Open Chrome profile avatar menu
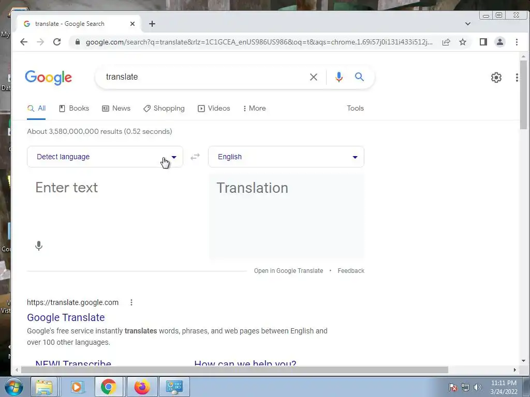This screenshot has height=397, width=530. pos(500,42)
